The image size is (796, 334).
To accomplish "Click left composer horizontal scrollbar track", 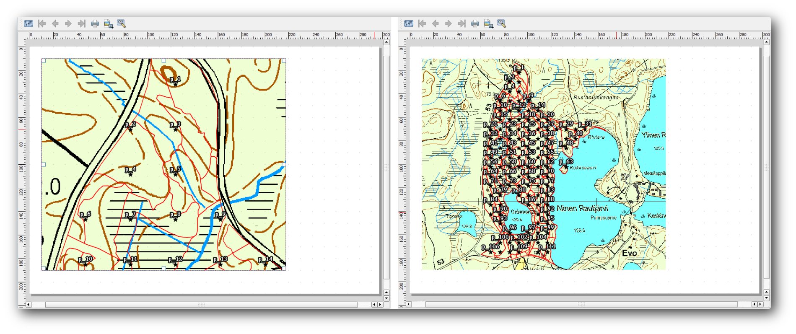I will click(x=201, y=305).
